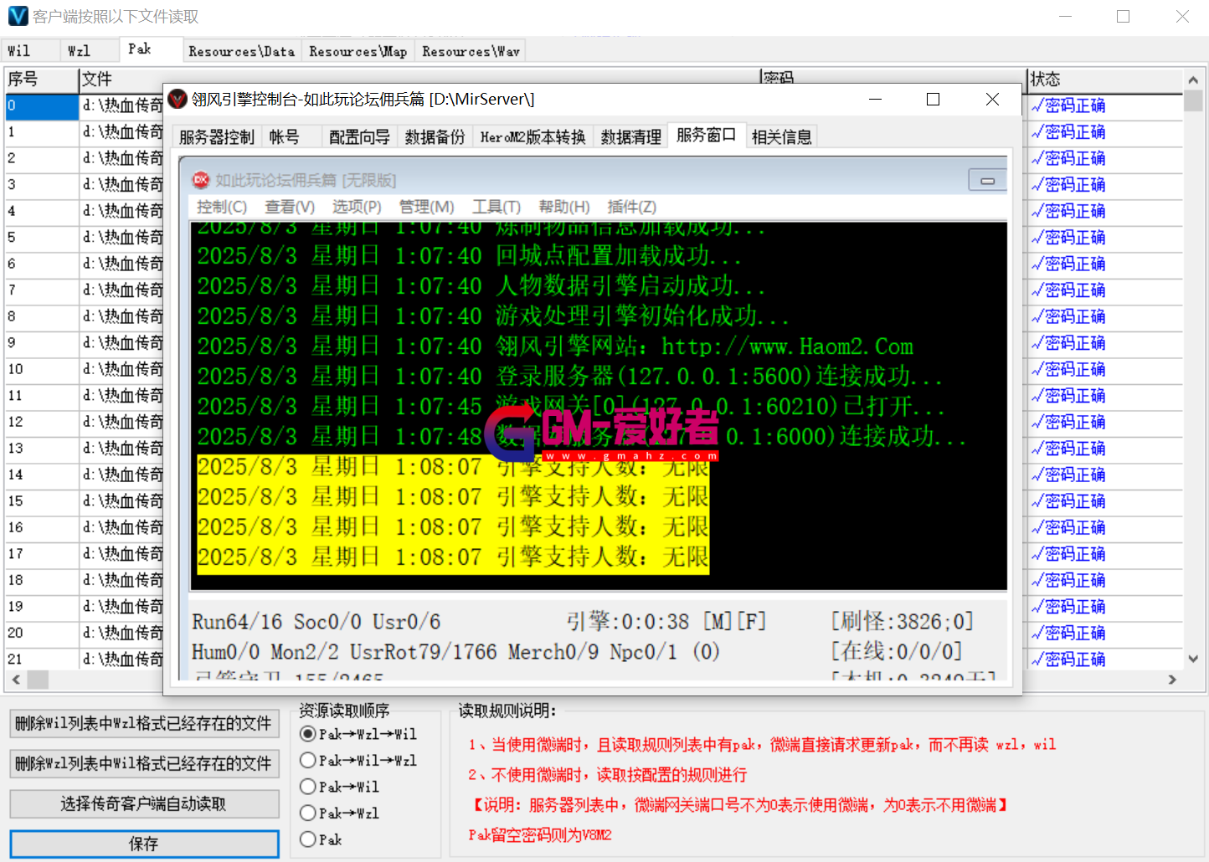Click scroll-down arrow of the file list
Viewport: 1209px width, 862px height.
click(1193, 659)
